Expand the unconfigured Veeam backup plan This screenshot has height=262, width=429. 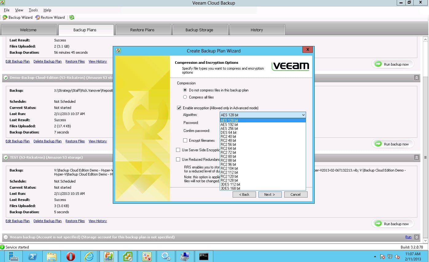[416, 237]
